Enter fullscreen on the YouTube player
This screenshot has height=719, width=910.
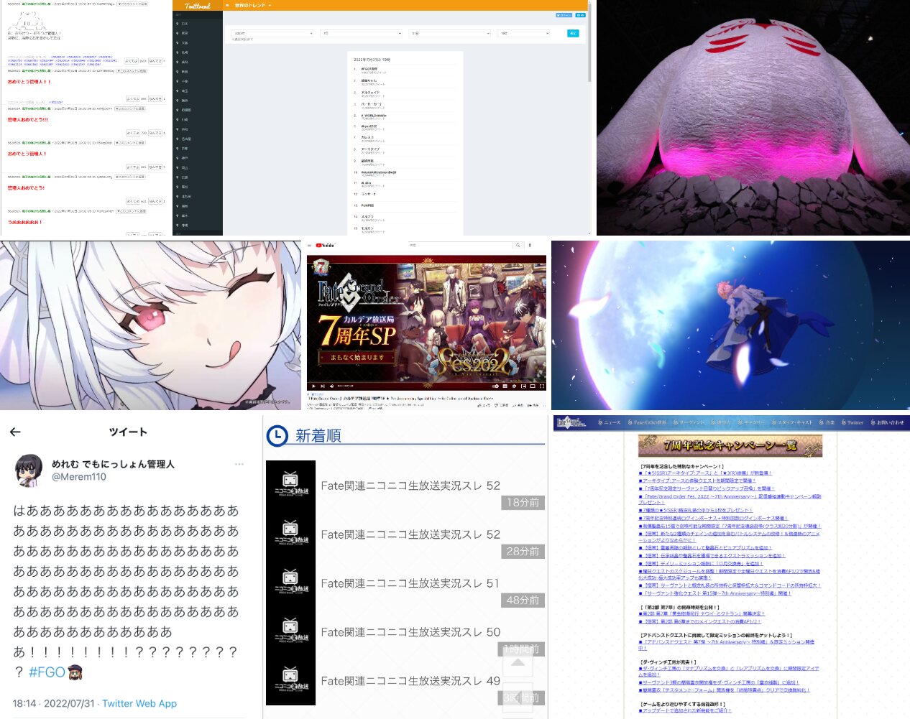tap(541, 386)
